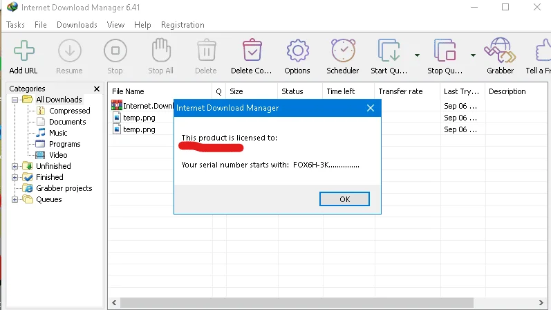This screenshot has width=551, height=310.
Task: Sort by the File Name column header
Action: [x=160, y=91]
